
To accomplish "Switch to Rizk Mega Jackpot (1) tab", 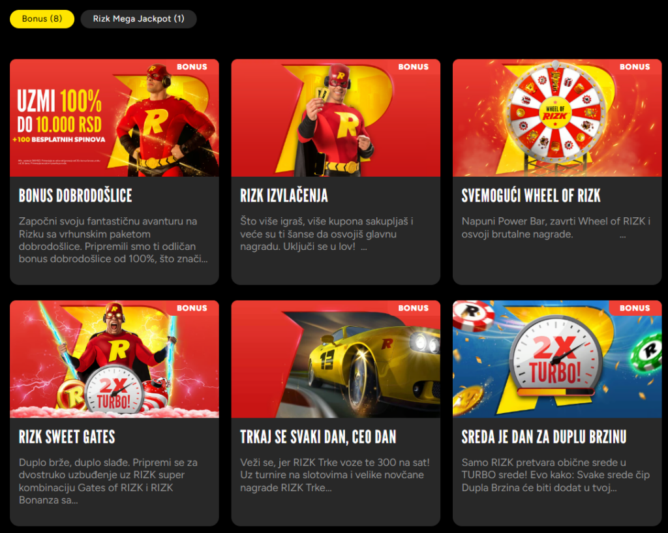I will tap(138, 19).
